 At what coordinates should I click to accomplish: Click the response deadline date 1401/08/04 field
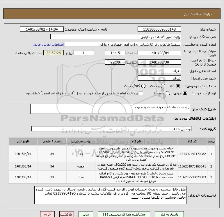pos(159,53)
